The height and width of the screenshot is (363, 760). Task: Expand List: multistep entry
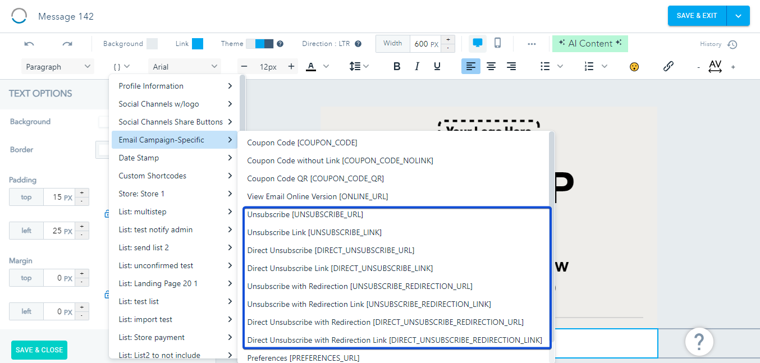click(x=175, y=212)
